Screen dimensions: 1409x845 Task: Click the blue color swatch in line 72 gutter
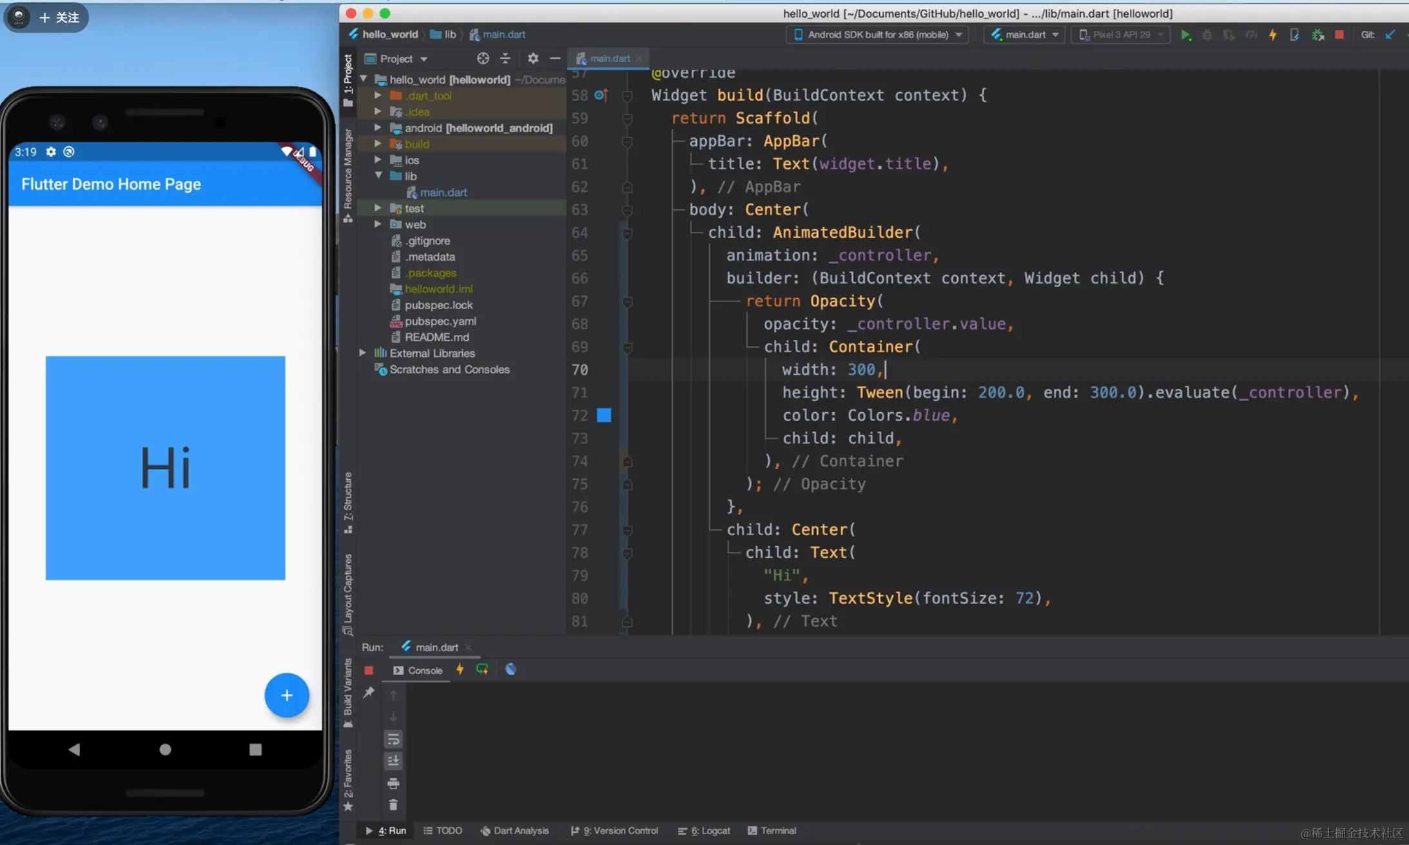point(604,415)
